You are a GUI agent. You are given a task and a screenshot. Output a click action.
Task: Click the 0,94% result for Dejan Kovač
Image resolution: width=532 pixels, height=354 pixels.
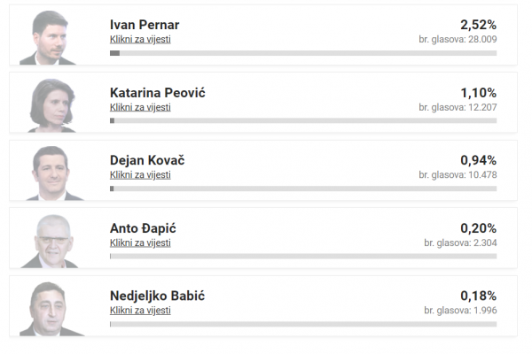(x=478, y=160)
